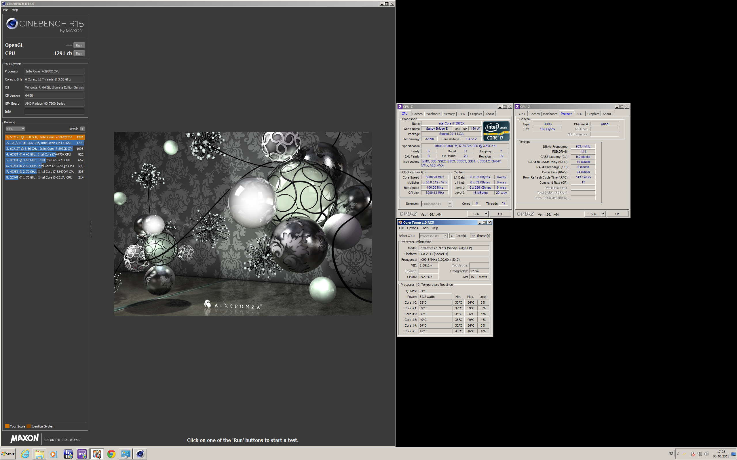737x460 pixels.
Task: Open the Core Temp Options menu
Action: click(412, 228)
